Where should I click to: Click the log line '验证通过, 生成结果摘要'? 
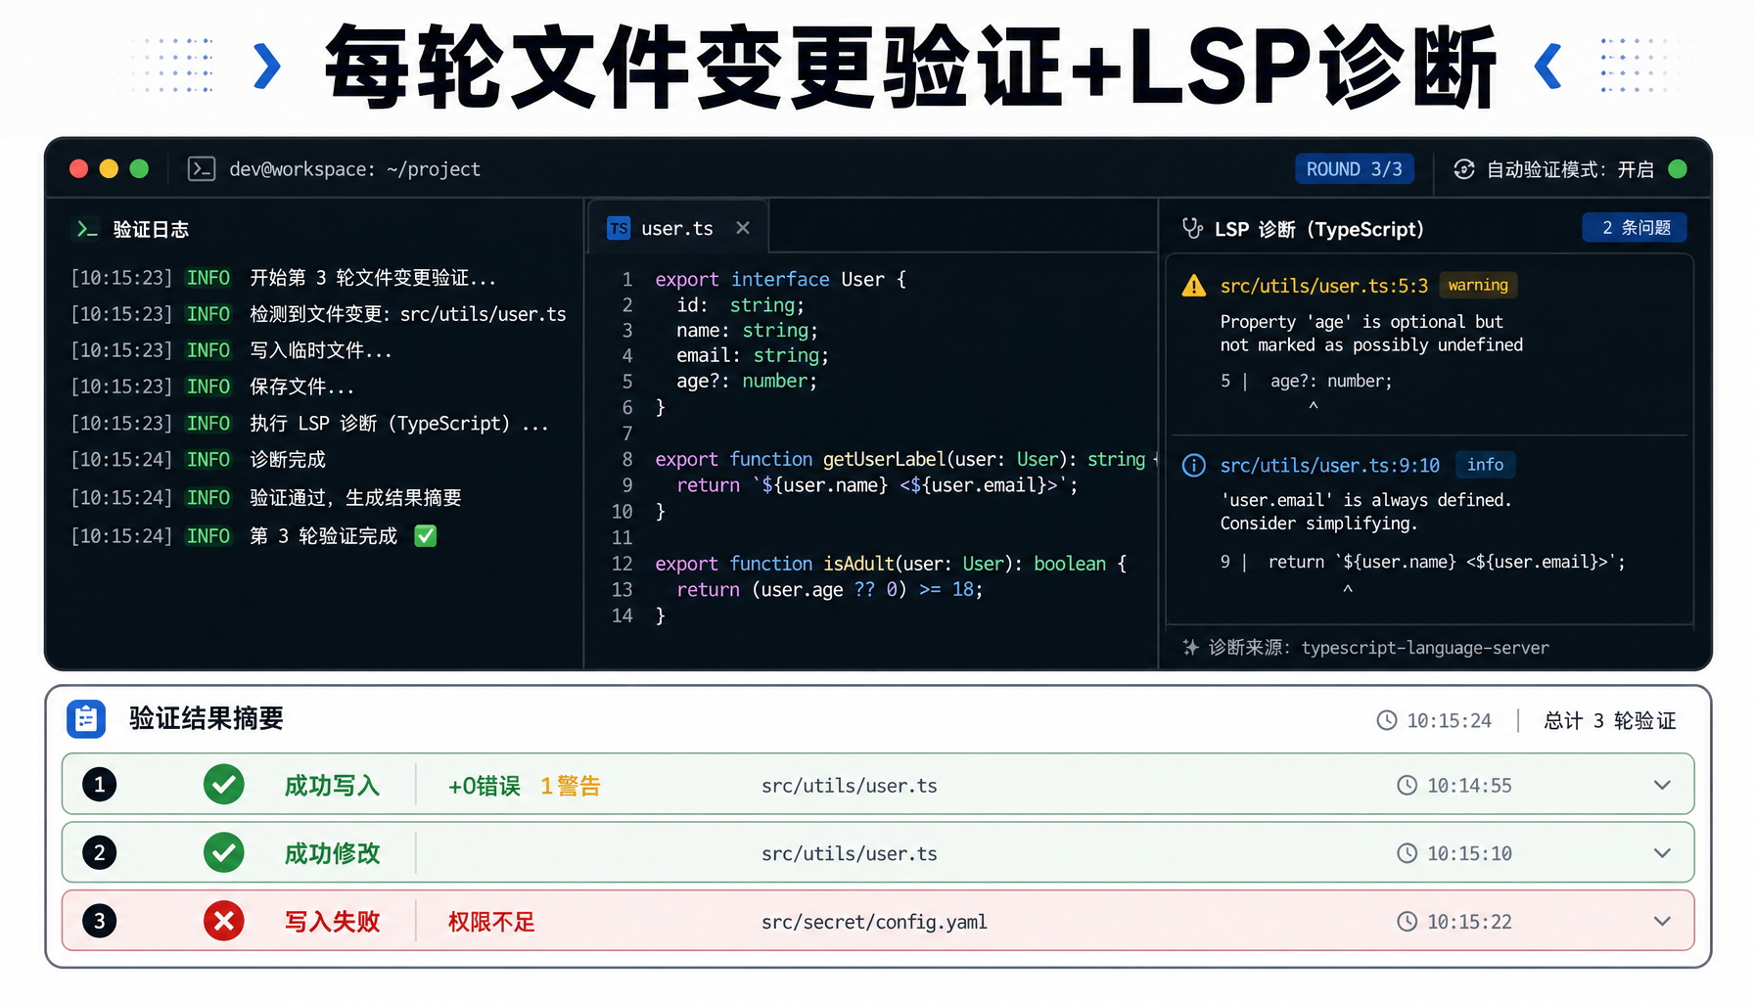pyautogui.click(x=355, y=498)
